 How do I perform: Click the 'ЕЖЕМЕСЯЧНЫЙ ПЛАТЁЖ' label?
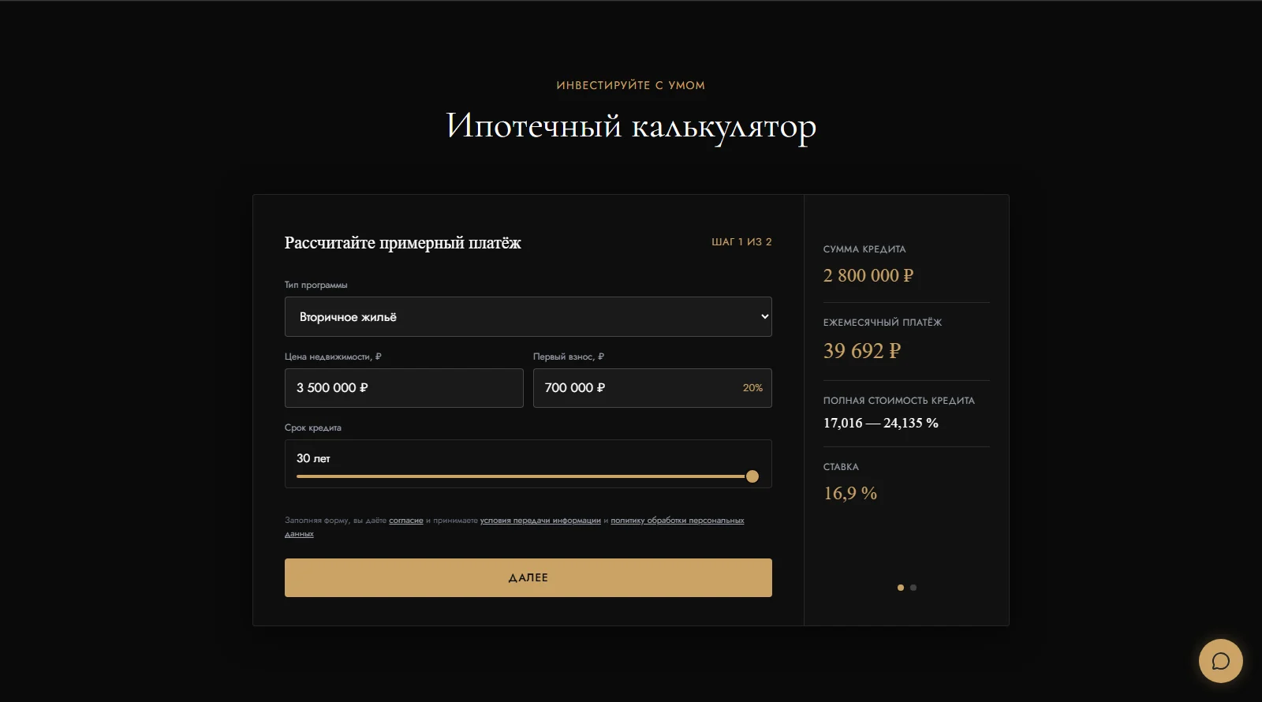883,322
